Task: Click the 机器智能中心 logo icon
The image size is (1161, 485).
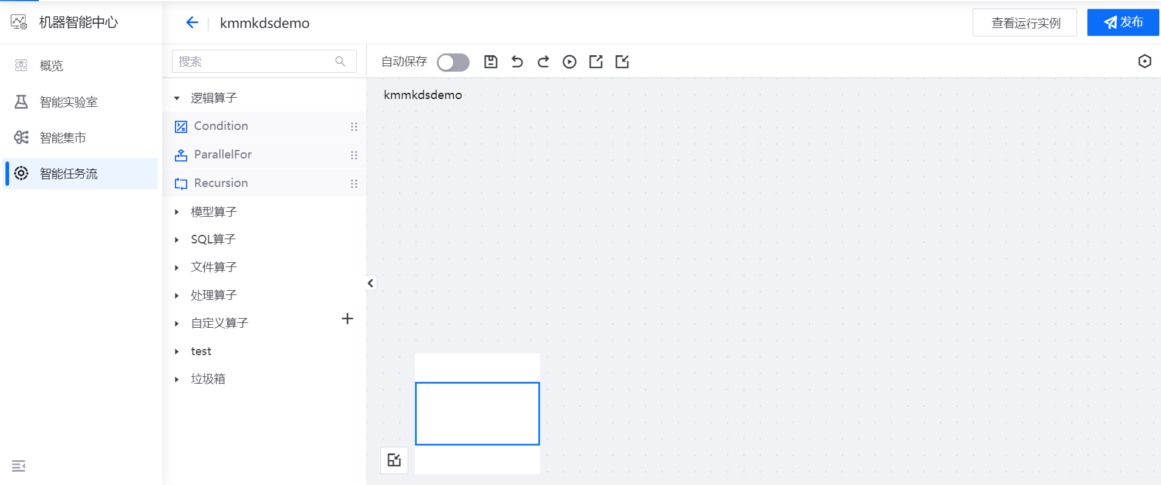Action: coord(19,22)
